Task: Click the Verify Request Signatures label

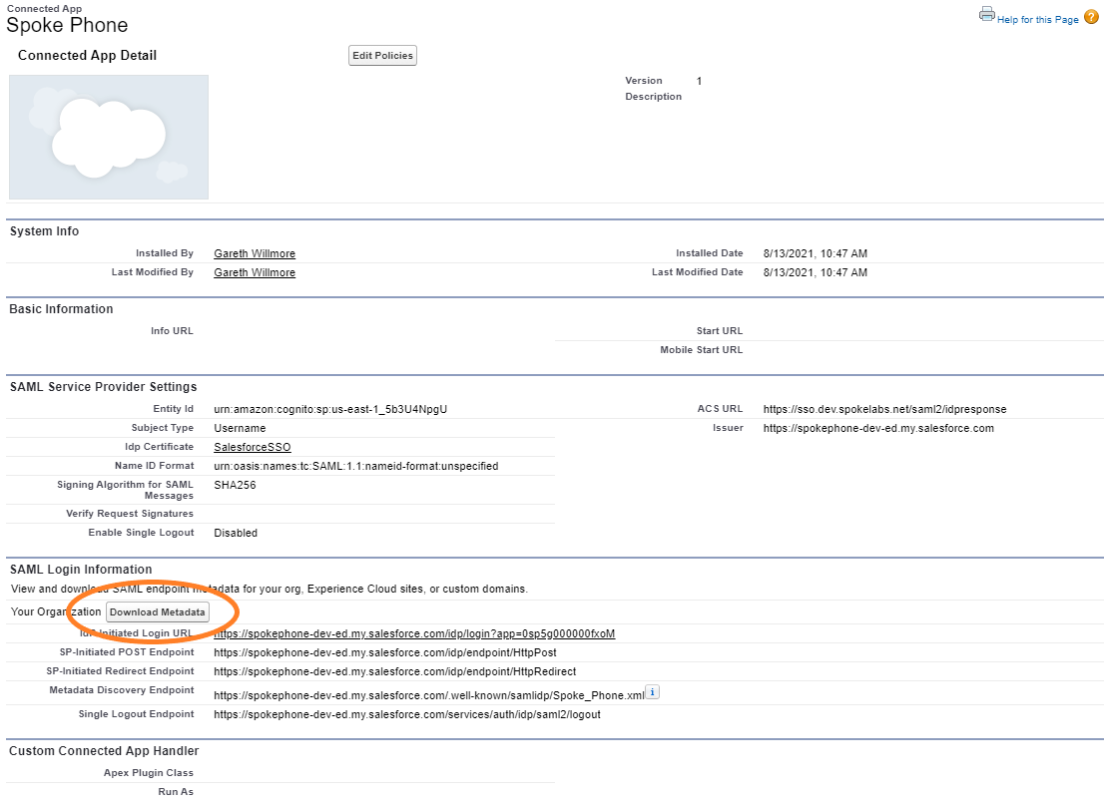Action: 130,514
